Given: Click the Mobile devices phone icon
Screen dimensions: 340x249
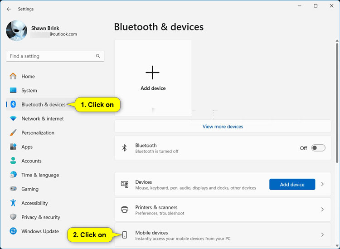Looking at the screenshot, I should coord(125,235).
